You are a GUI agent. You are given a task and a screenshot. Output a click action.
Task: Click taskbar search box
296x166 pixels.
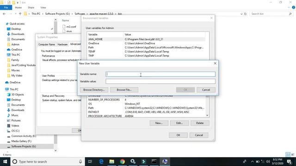tap(48, 161)
